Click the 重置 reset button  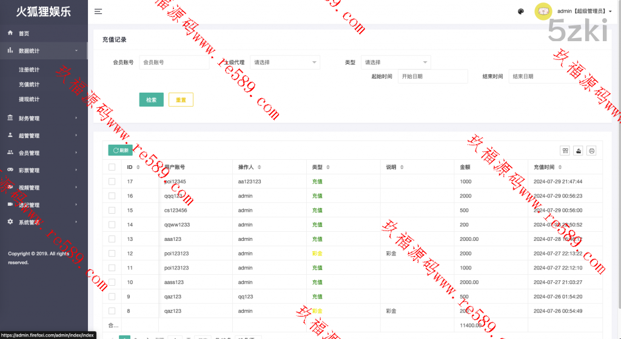click(x=181, y=99)
